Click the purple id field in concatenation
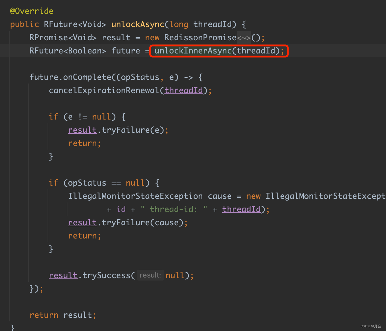The image size is (386, 331). 121,209
